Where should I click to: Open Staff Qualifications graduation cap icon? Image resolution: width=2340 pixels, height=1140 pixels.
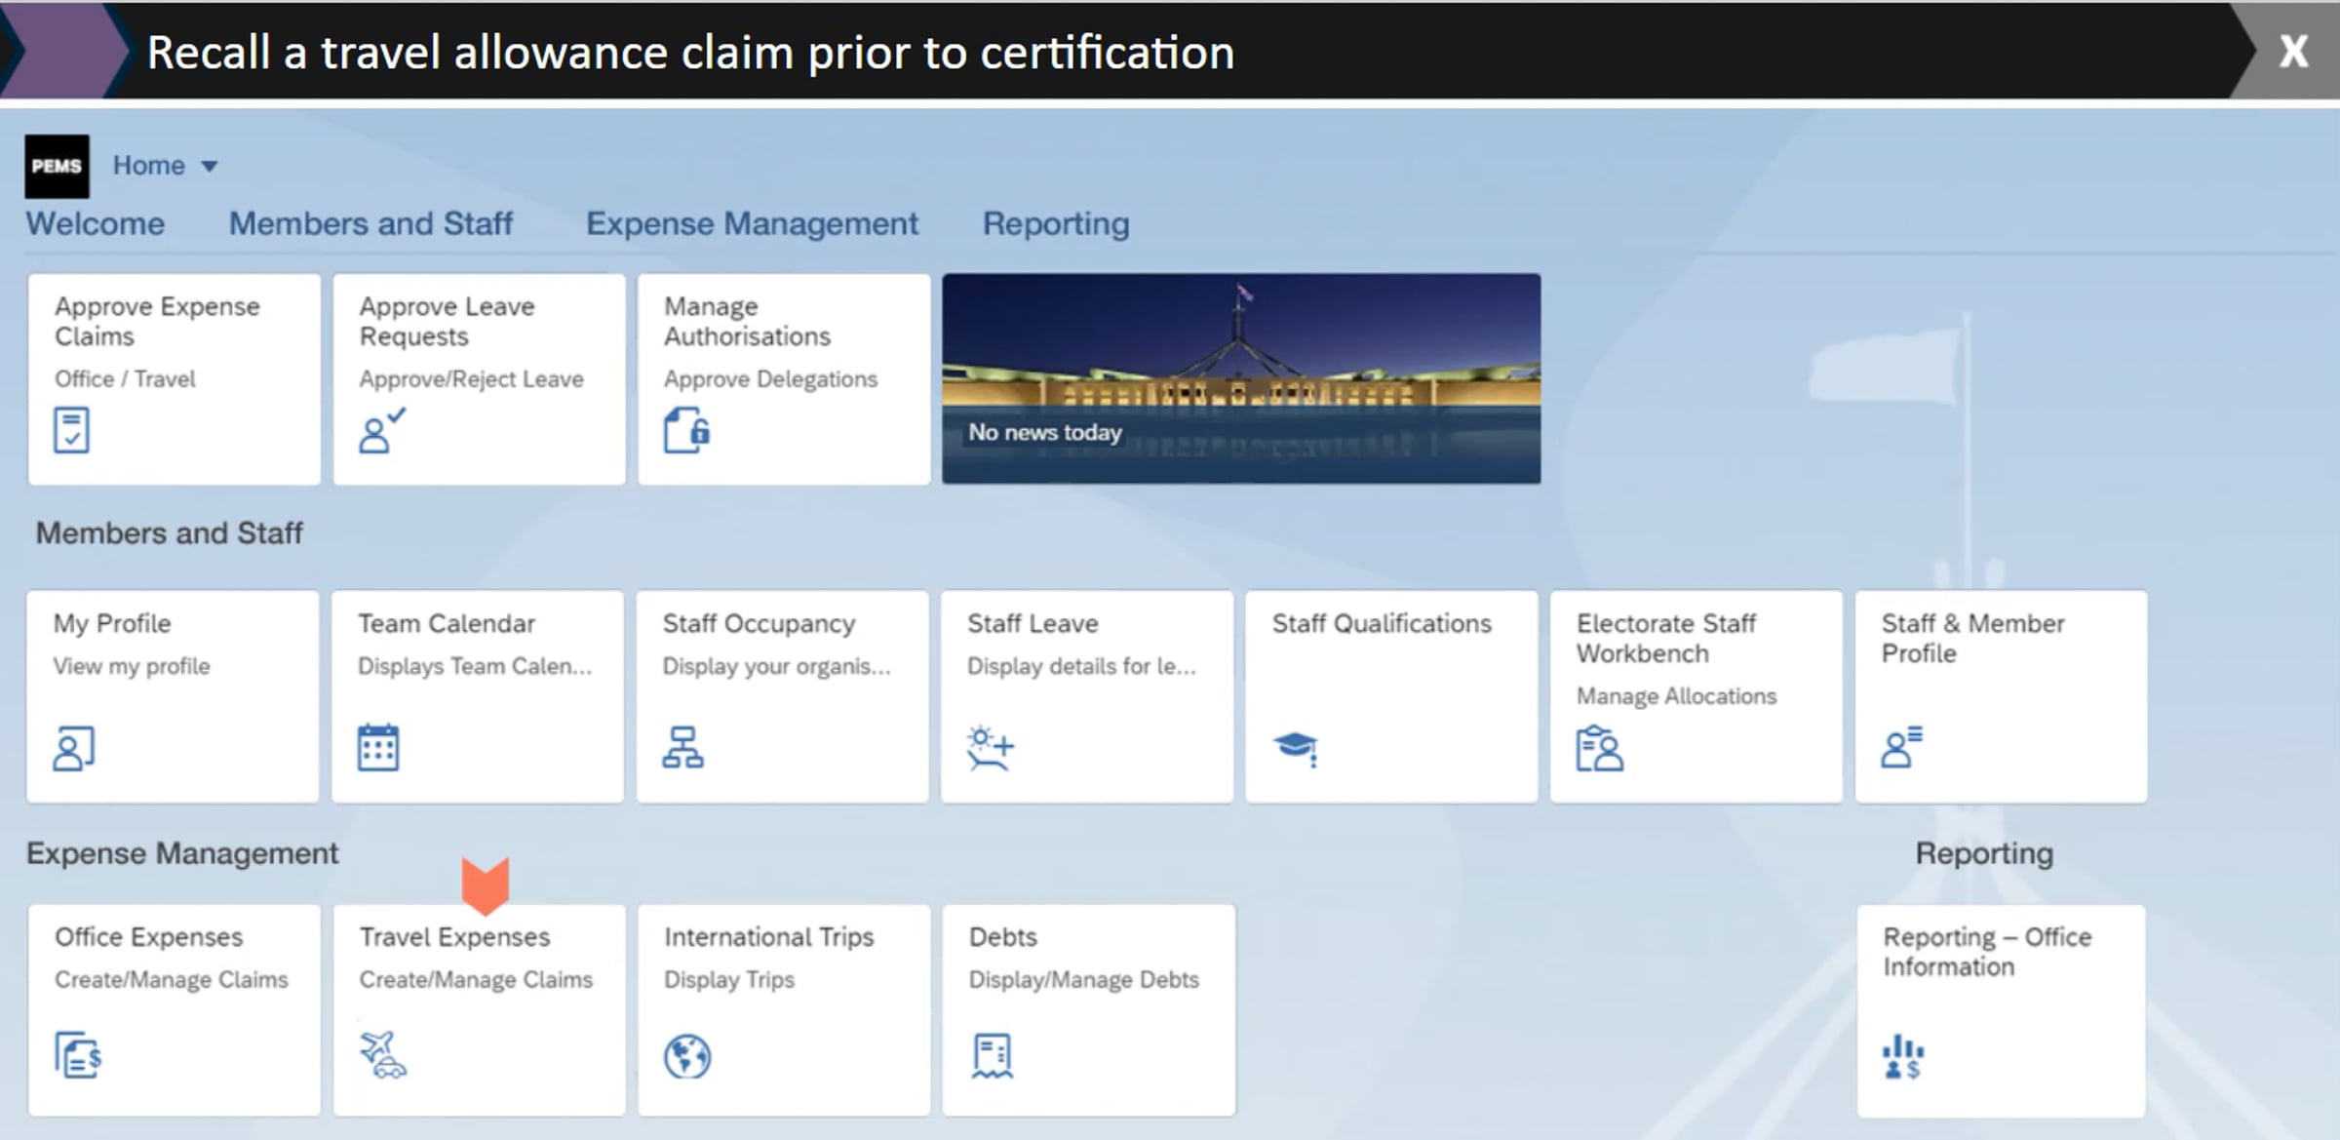[x=1296, y=748]
